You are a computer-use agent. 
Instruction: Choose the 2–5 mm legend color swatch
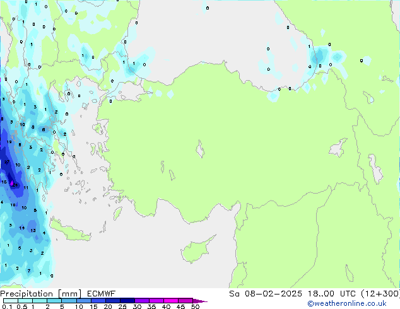[x=54, y=301]
